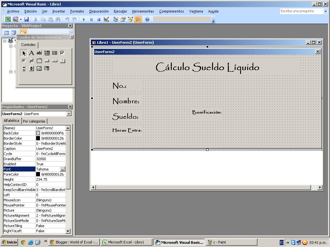Open the toolbar options arrow at toolbar end
Screen dimensions: 330x247
point(213,21)
